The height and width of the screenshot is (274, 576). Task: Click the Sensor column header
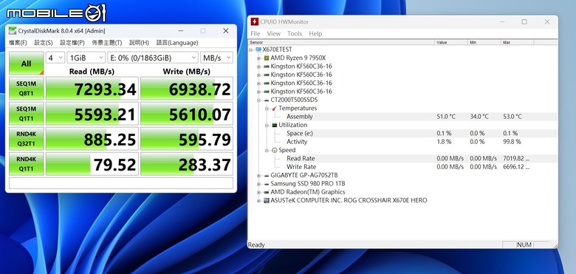coord(342,42)
